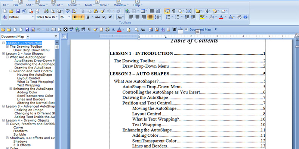
Task: Collapse the What Are AutoShapes? tree node
Action: coord(7,57)
